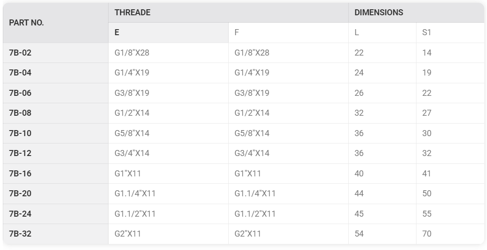The image size is (487, 250).
Task: Select the THREADE header cell
Action: coord(228,12)
